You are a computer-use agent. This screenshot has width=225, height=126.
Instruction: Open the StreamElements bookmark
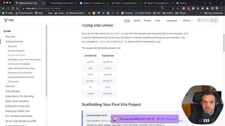pos(24,13)
